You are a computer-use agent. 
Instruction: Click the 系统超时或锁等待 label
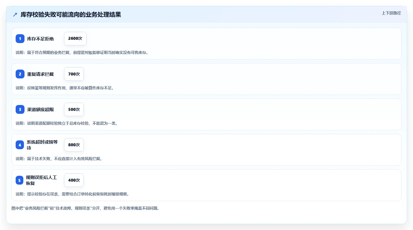tap(42, 145)
